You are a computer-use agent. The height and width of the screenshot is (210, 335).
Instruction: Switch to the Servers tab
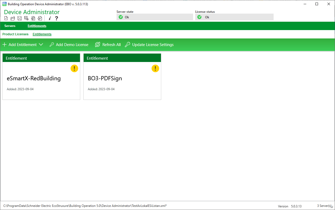coord(10,26)
